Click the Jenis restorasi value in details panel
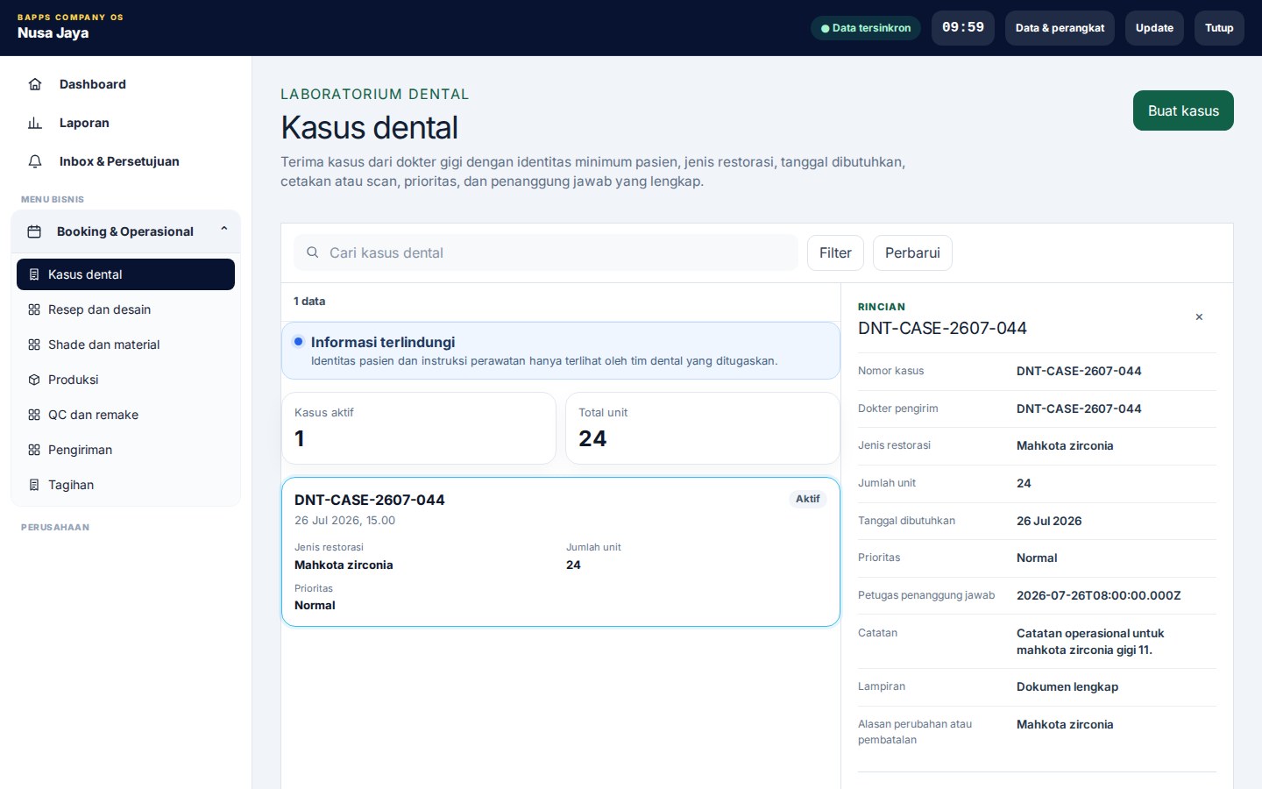Image resolution: width=1262 pixels, height=789 pixels. 1065,445
